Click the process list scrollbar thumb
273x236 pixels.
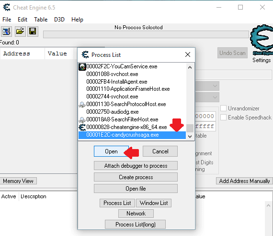pyautogui.click(x=190, y=128)
